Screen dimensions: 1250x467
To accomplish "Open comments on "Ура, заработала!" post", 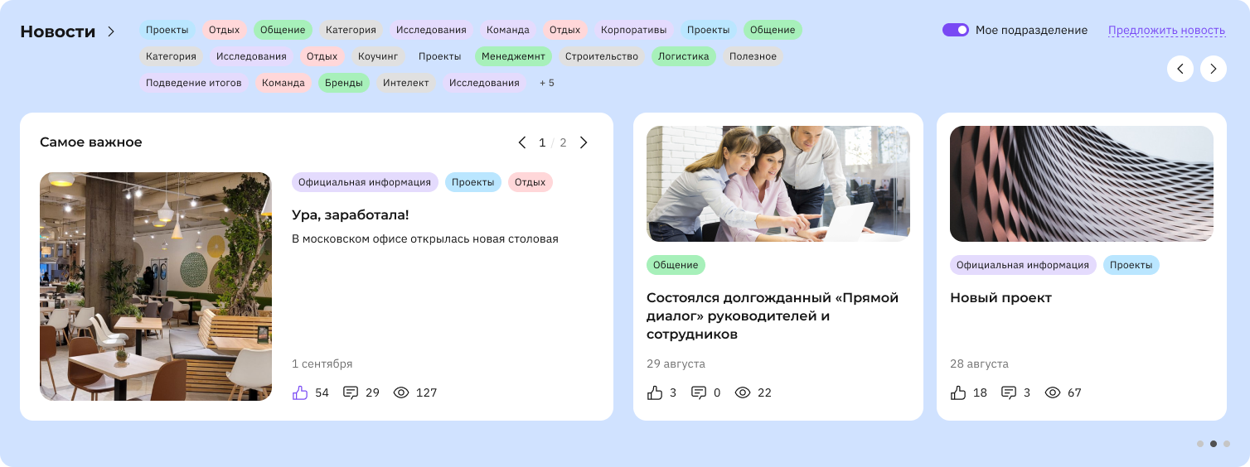I will pyautogui.click(x=351, y=392).
